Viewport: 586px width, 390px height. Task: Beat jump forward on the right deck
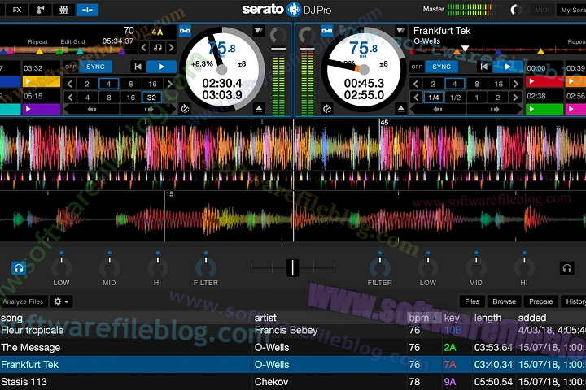click(495, 110)
